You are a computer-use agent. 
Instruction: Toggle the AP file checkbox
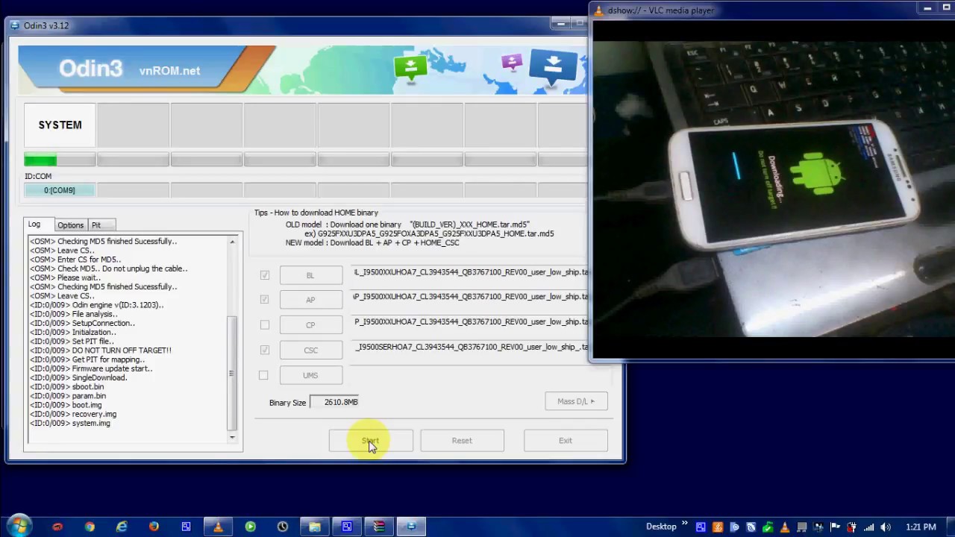[x=264, y=300]
